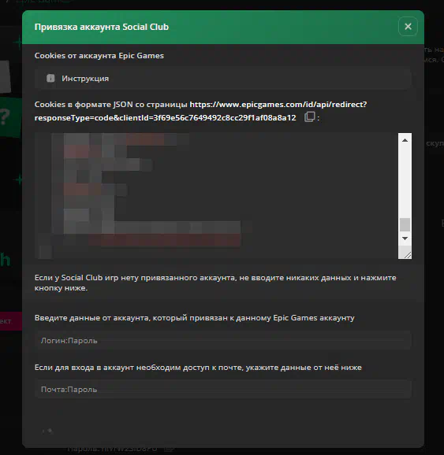Focus the Почта:Пароль input field
Viewport: 444px width, 455px height.
[223, 389]
